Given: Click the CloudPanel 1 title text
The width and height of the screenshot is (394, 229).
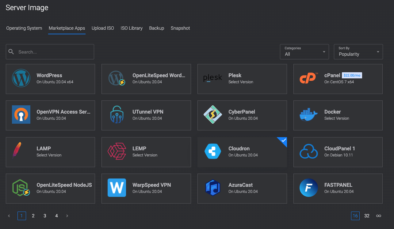Looking at the screenshot, I should tap(340, 148).
